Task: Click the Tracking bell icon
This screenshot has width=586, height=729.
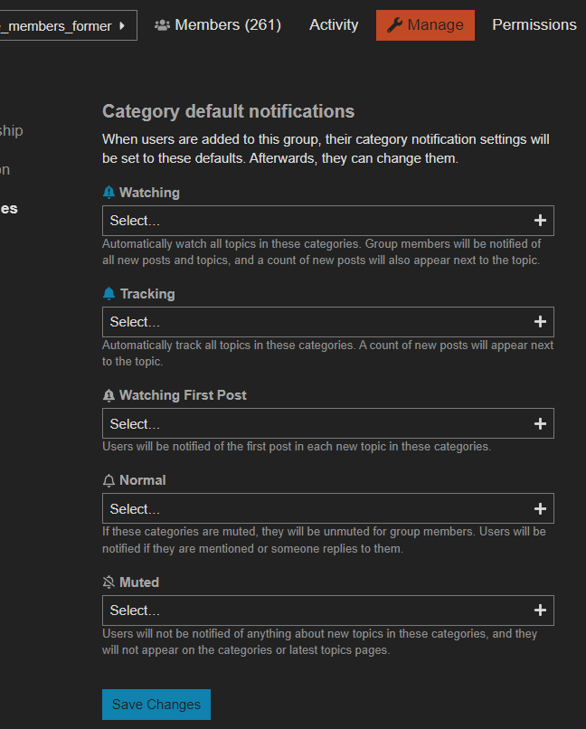Action: coord(109,294)
